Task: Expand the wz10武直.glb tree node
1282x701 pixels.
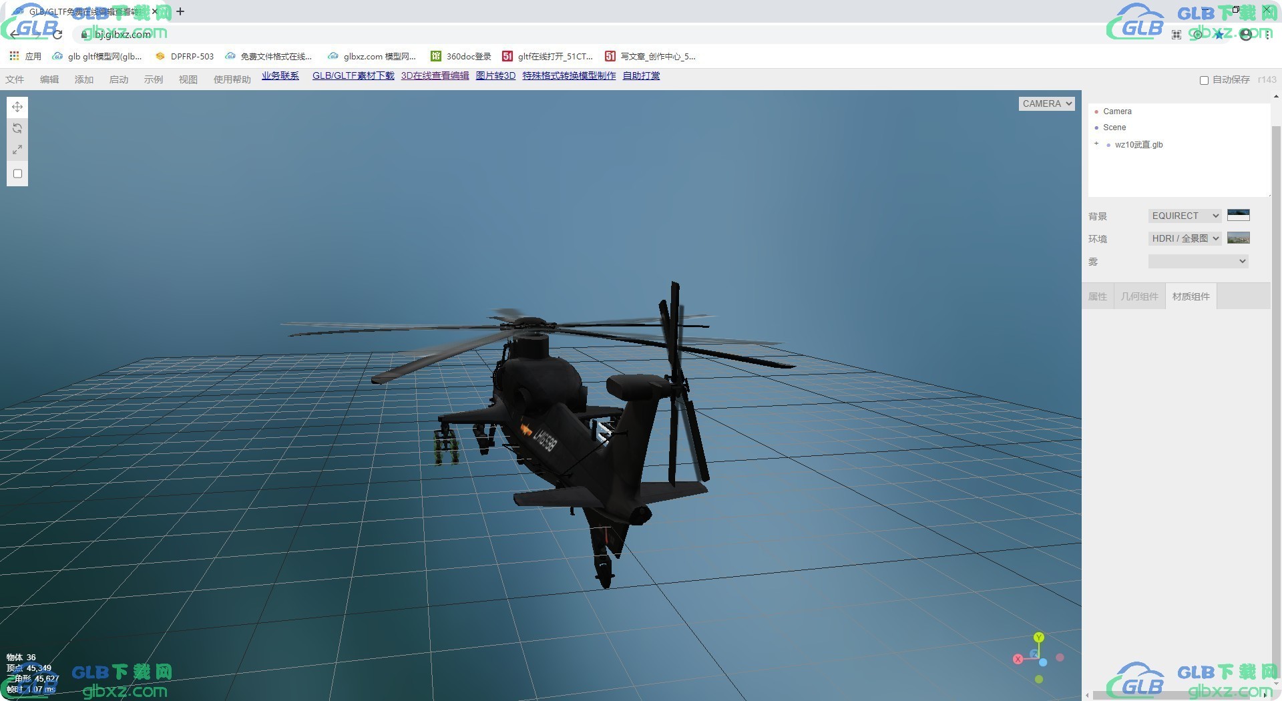Action: pyautogui.click(x=1096, y=144)
